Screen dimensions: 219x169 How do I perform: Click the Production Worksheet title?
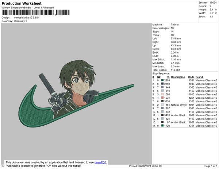click(22, 3)
